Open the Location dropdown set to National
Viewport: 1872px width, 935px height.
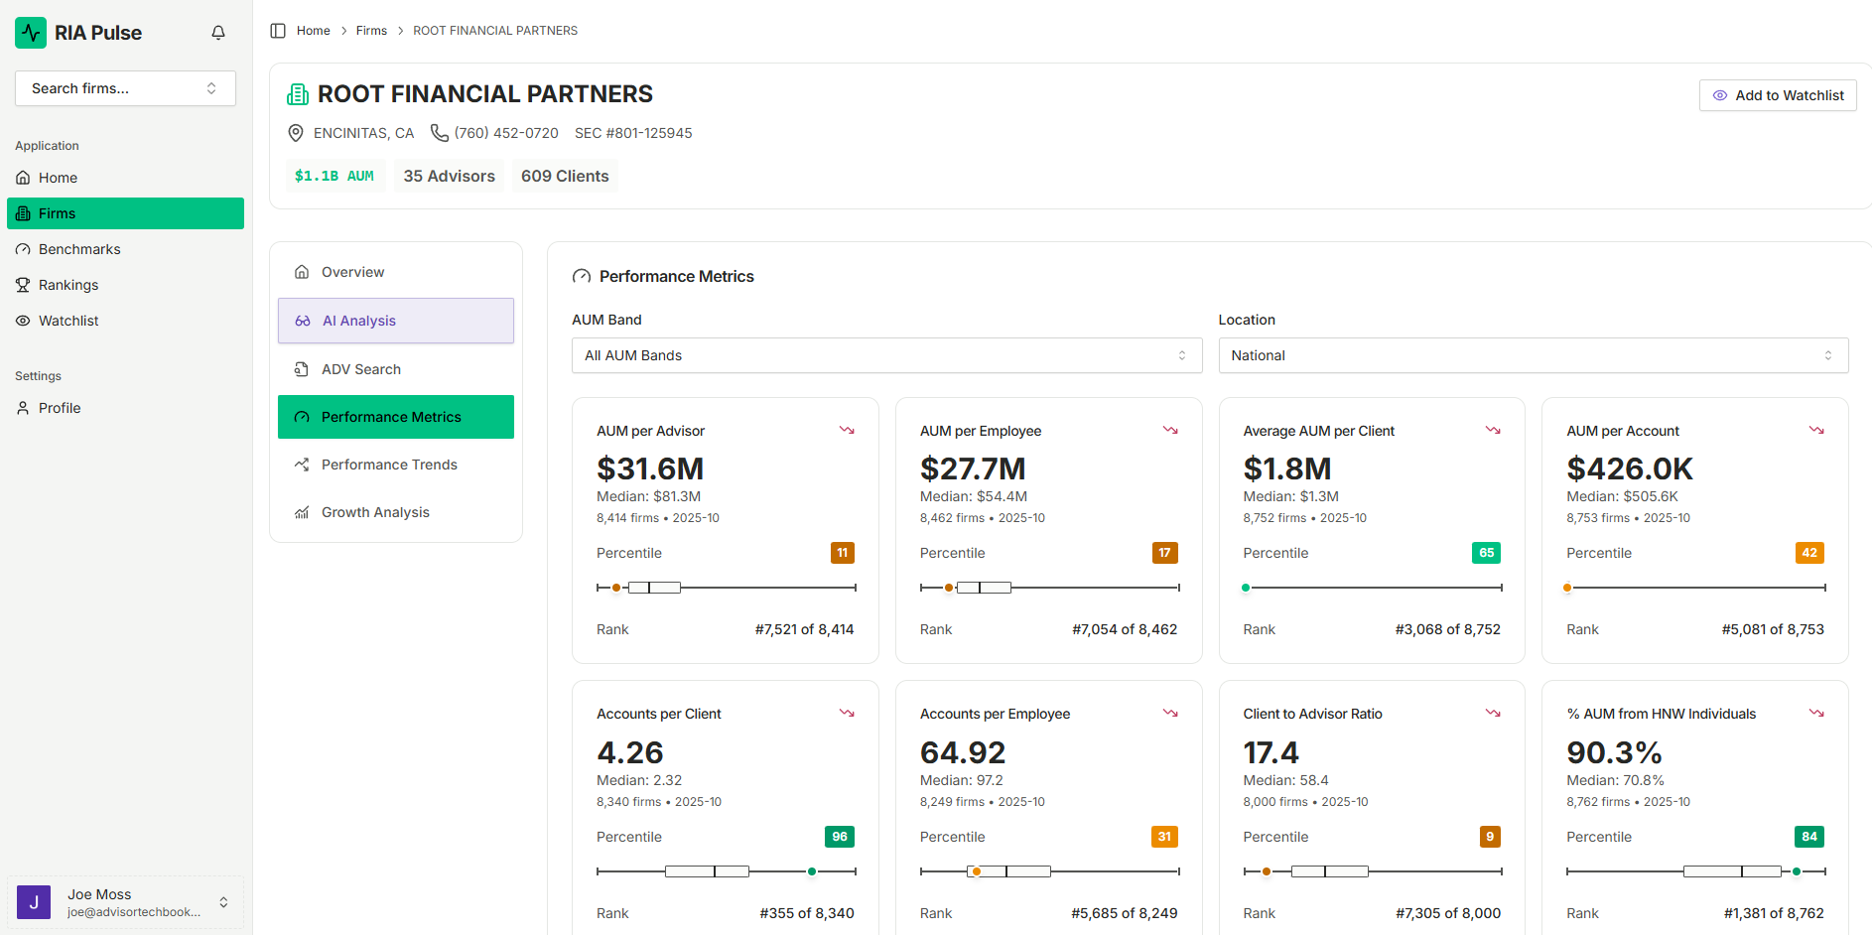[1533, 355]
